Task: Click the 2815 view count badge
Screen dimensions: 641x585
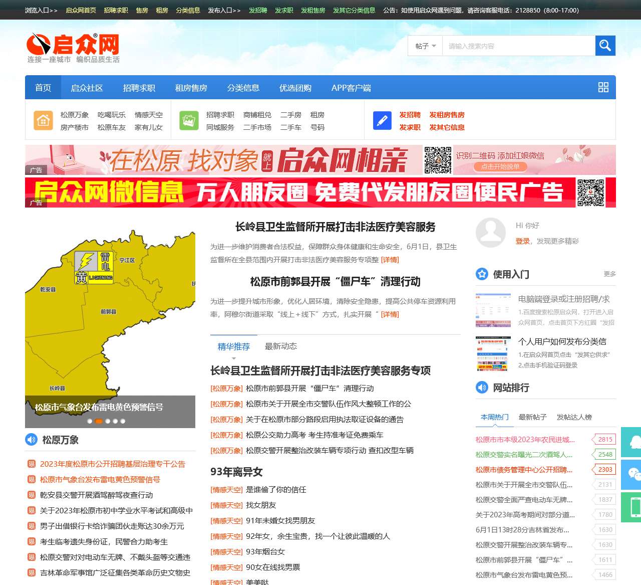Action: click(x=604, y=439)
